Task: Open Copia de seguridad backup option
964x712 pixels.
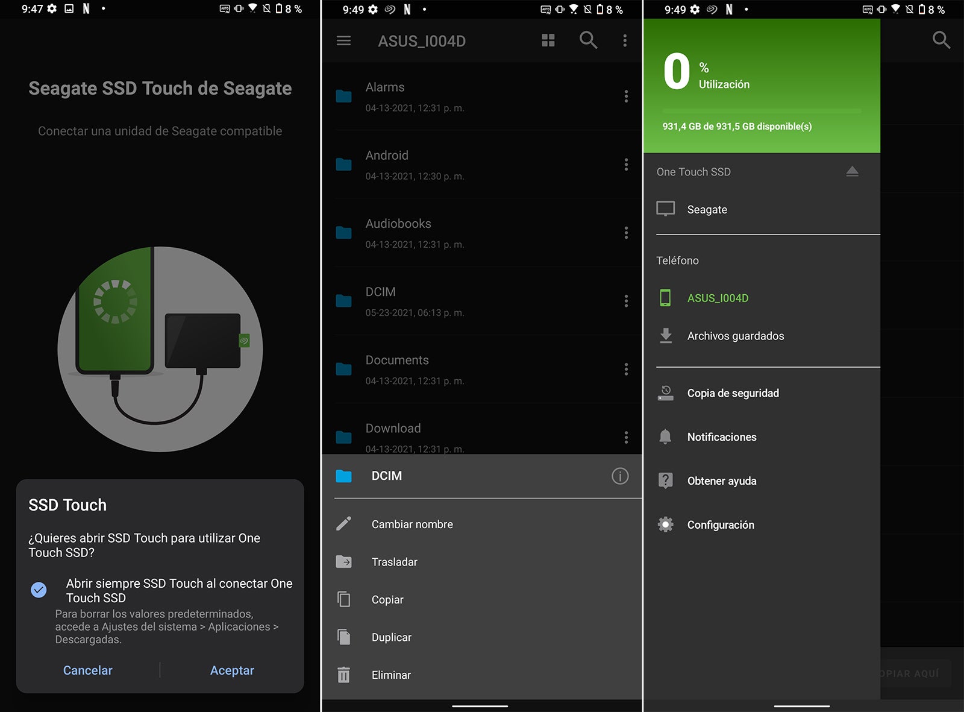Action: 733,393
